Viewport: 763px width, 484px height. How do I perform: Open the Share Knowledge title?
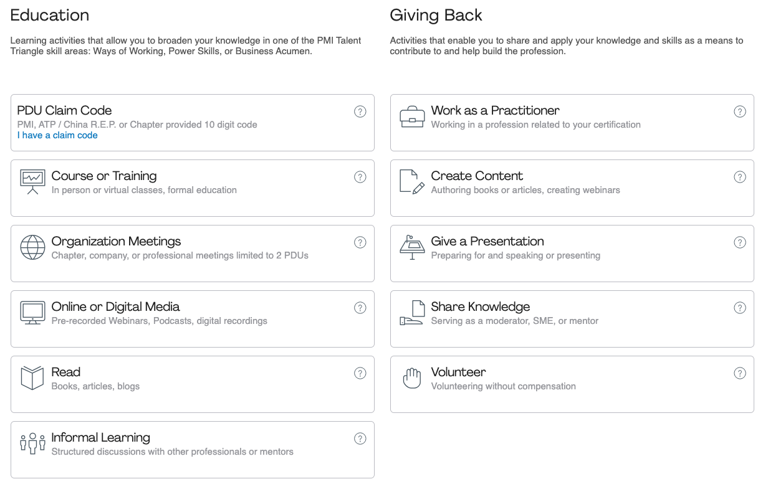(480, 306)
